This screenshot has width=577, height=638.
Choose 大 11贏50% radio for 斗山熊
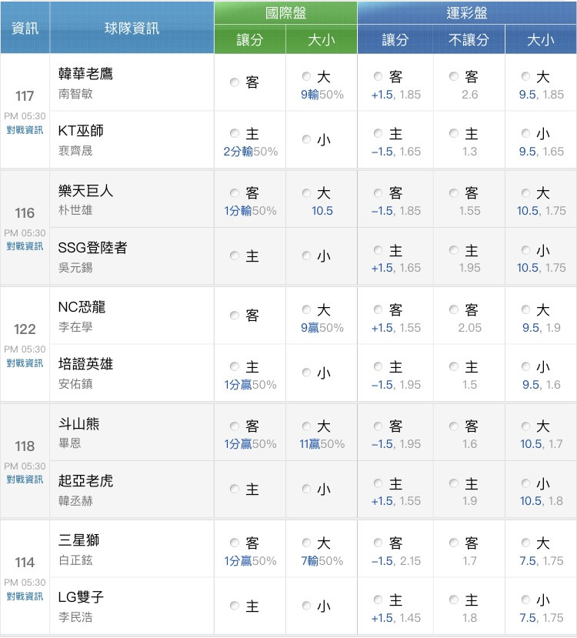307,426
